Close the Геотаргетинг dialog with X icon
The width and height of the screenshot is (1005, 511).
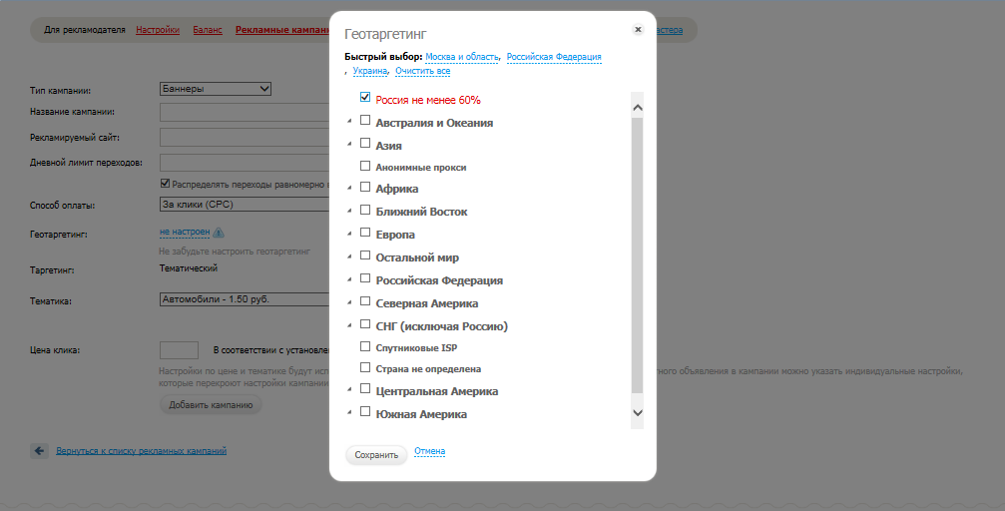click(x=638, y=30)
